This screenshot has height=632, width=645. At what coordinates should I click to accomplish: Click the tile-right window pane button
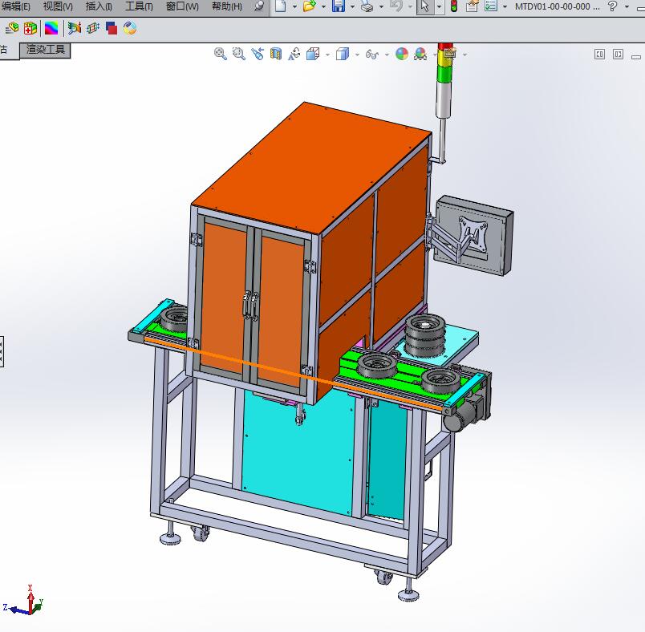(x=618, y=55)
